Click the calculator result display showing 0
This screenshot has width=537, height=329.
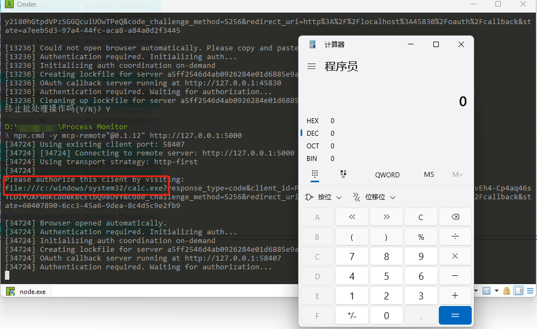(x=463, y=101)
